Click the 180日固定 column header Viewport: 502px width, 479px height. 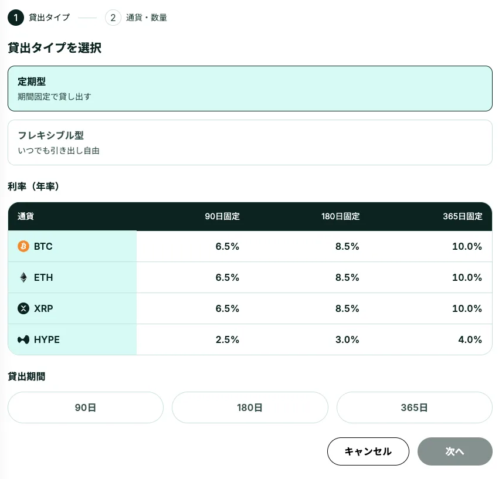340,216
